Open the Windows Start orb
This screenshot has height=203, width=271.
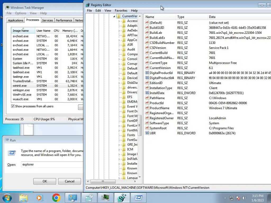click(x=7, y=198)
